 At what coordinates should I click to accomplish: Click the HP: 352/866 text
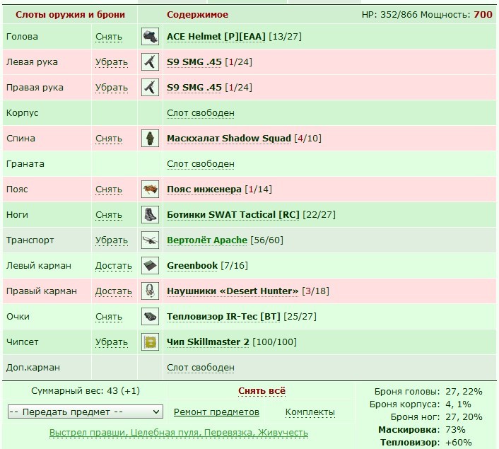click(x=389, y=15)
